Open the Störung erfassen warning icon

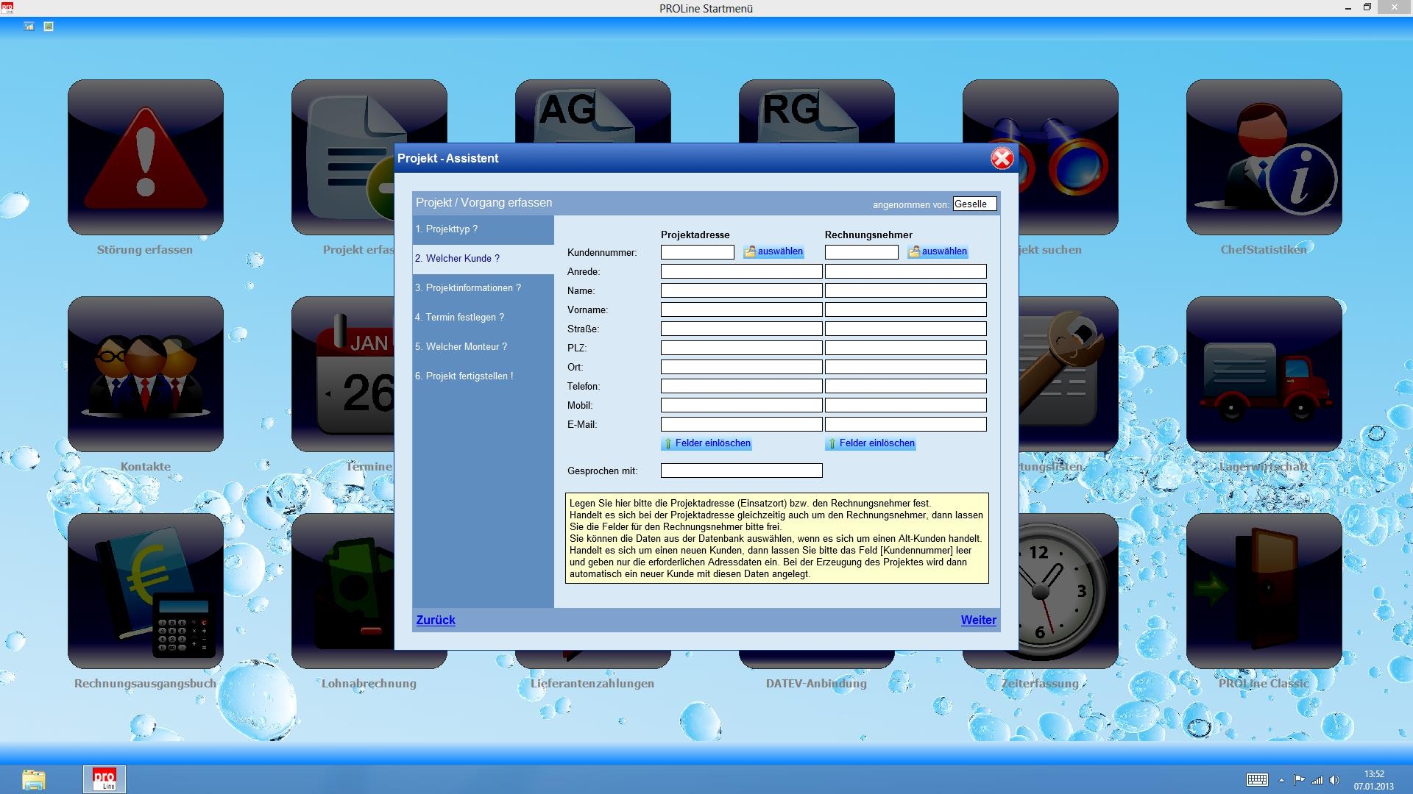tap(145, 157)
